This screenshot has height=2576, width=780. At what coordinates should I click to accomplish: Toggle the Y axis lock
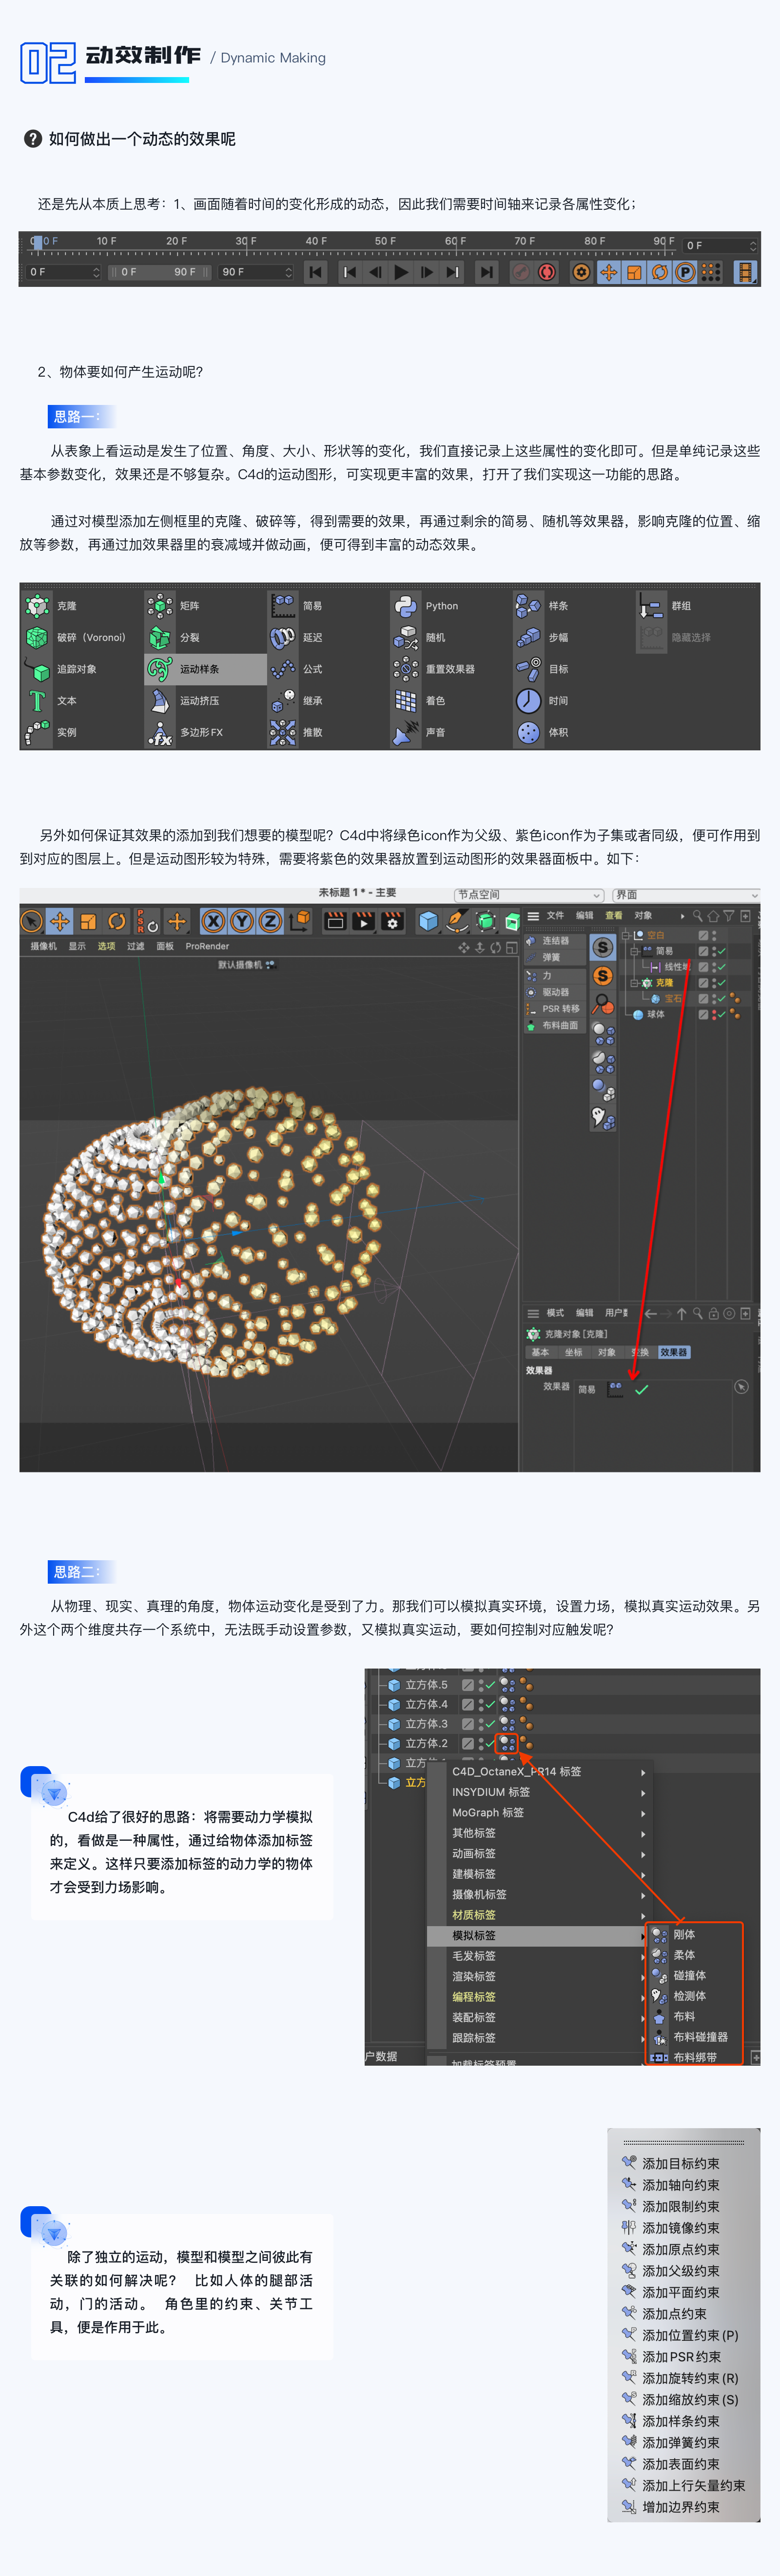242,921
